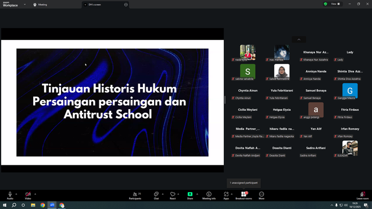Click the Zoom taskbar icon
Image resolution: width=372 pixels, height=209 pixels.
coord(52,205)
